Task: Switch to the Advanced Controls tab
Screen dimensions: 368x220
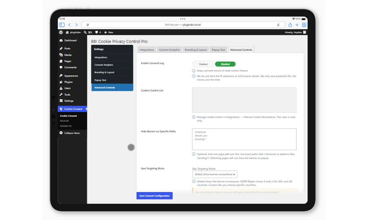Action: tap(241, 50)
